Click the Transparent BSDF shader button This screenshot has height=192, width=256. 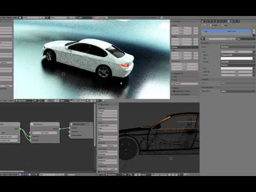click(237, 55)
